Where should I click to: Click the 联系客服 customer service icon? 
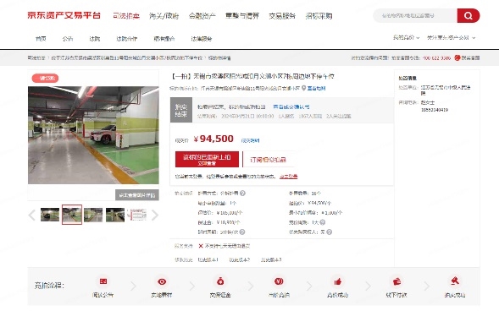[457, 57]
